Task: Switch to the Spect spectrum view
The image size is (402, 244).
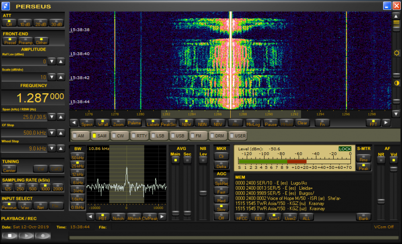Action: 87,123
